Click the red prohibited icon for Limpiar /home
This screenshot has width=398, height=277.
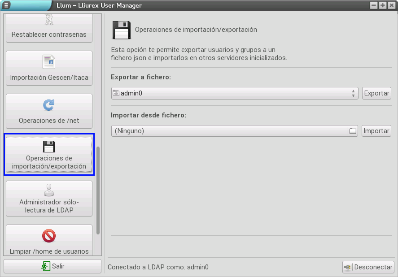[x=48, y=235]
